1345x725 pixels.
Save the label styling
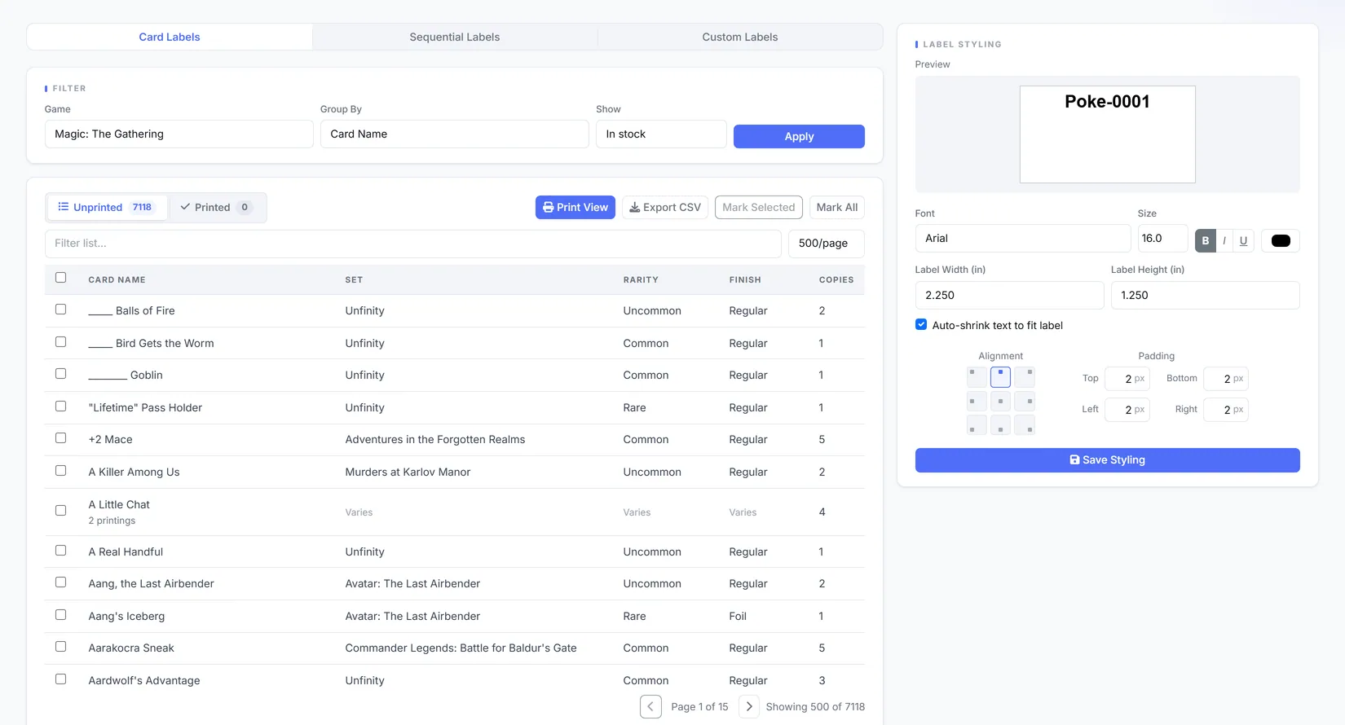point(1108,460)
